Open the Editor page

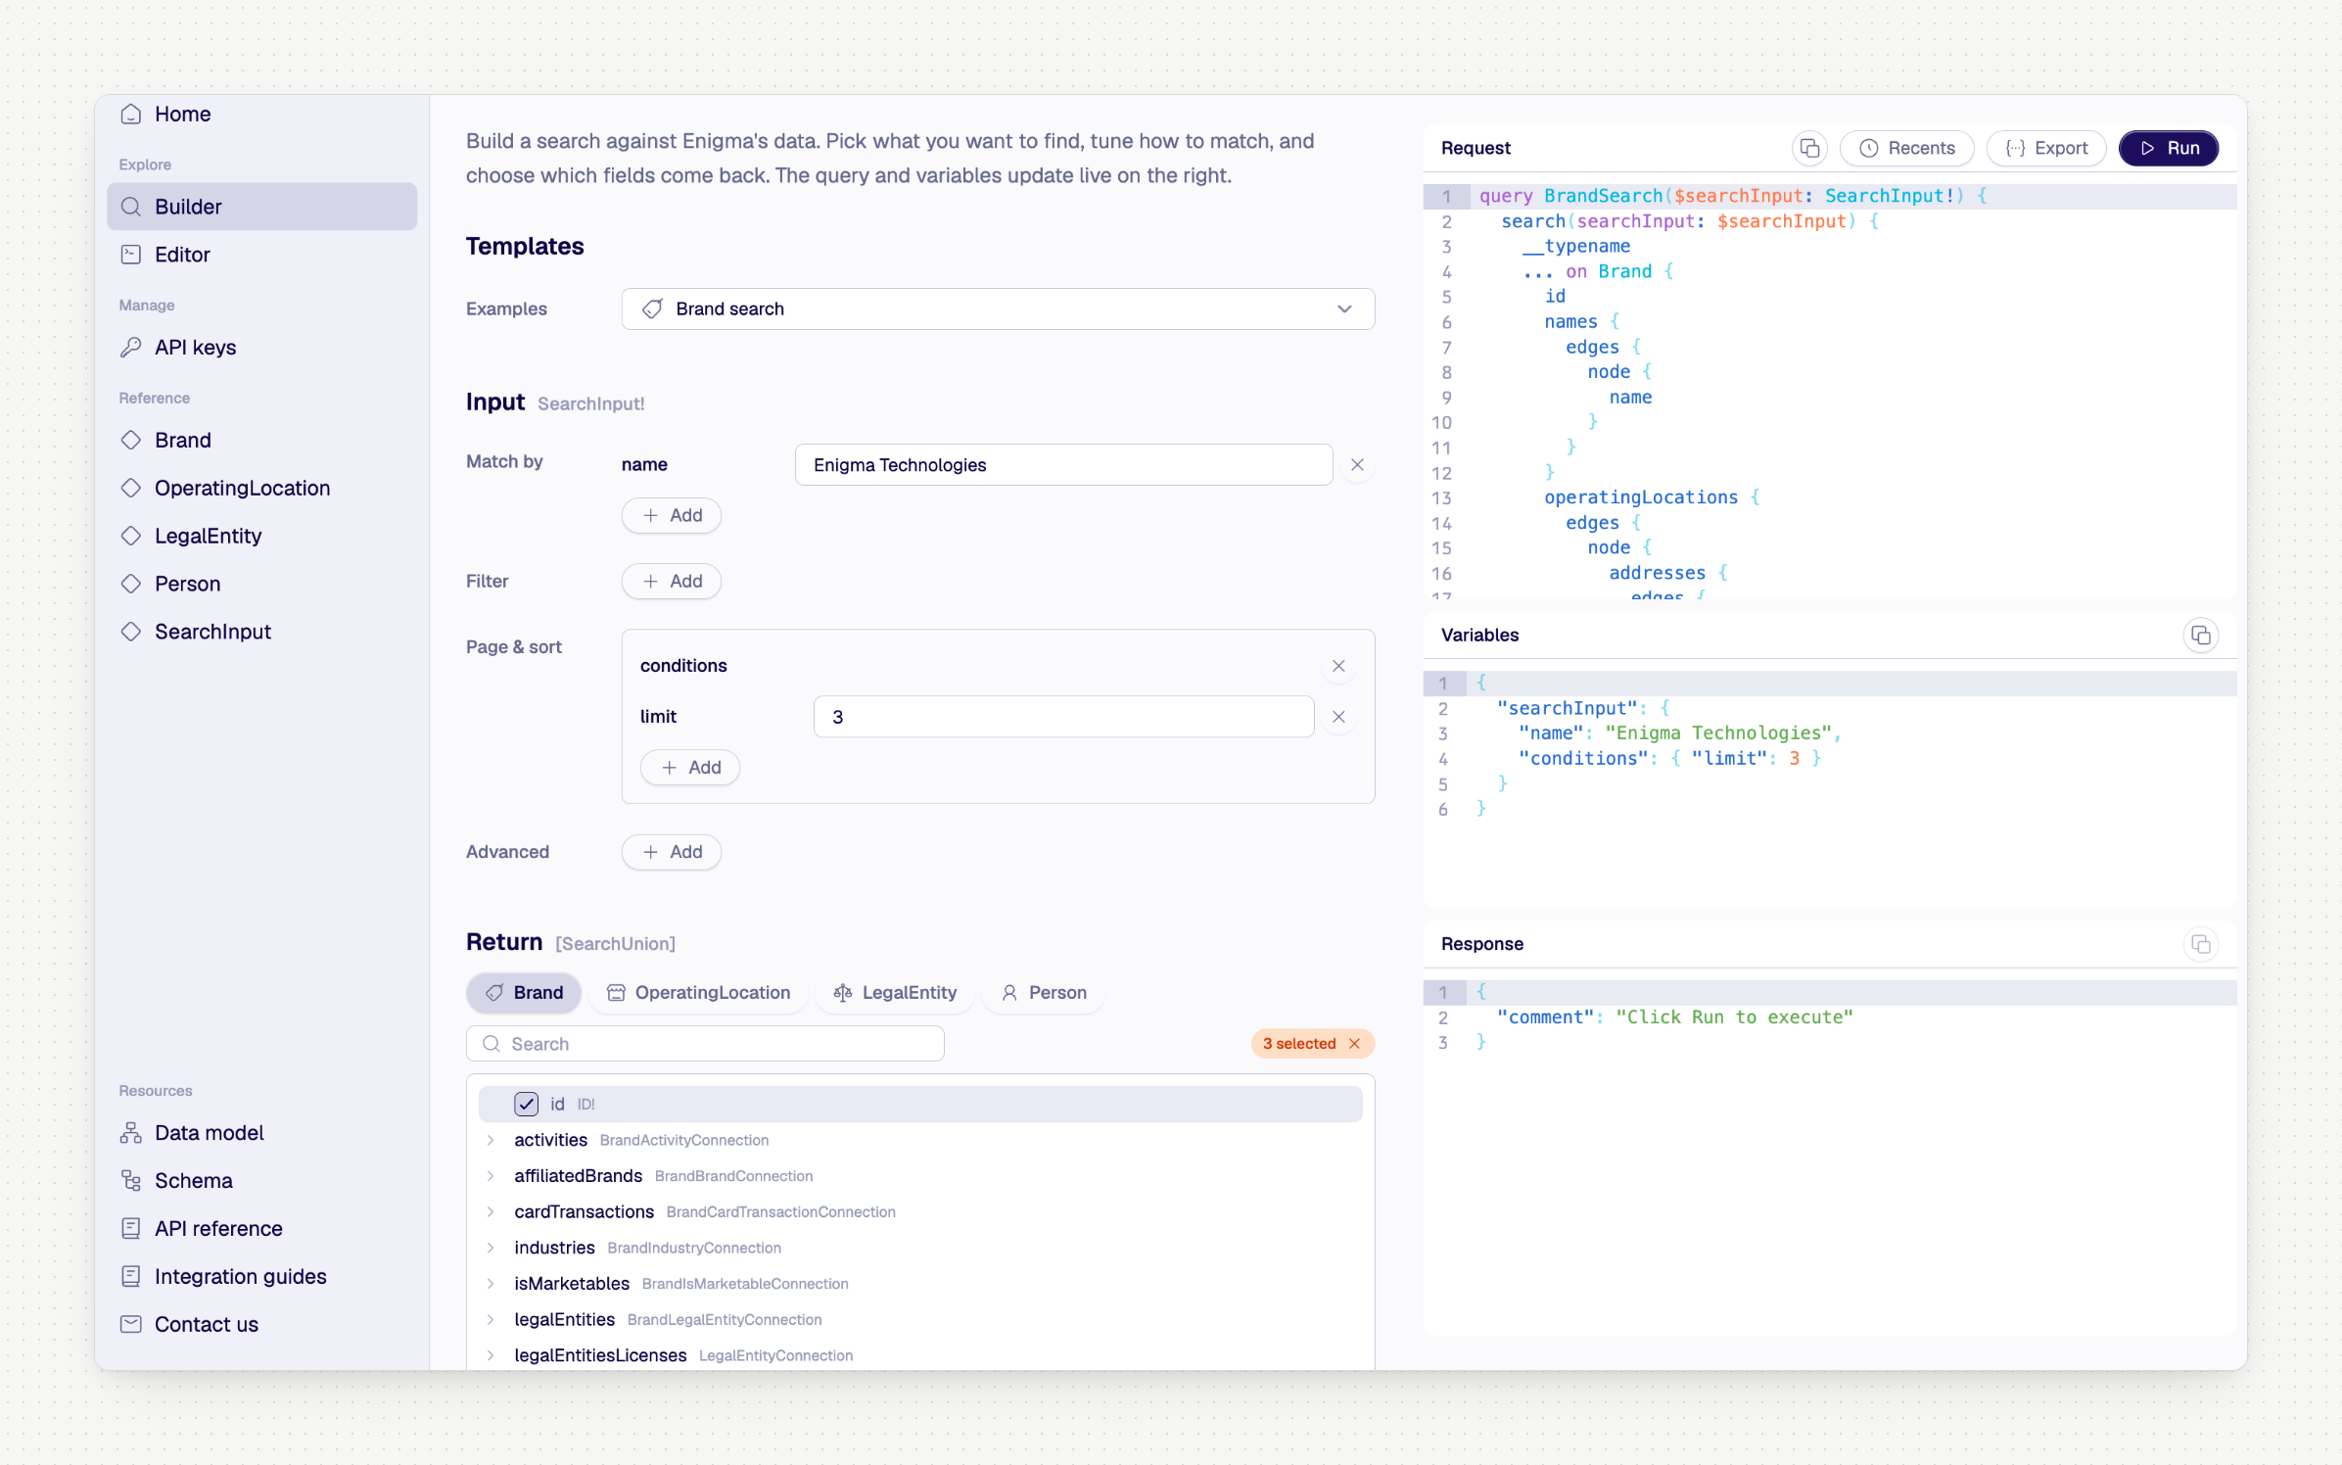[261, 255]
